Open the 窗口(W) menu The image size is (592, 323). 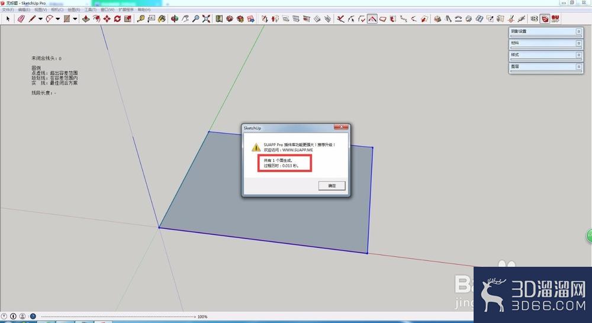click(108, 9)
